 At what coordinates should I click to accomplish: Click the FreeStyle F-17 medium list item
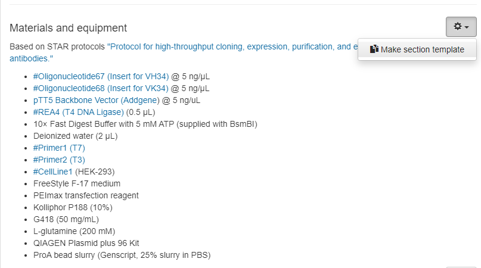pos(77,183)
